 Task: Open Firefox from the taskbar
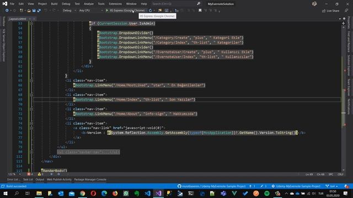(115, 193)
